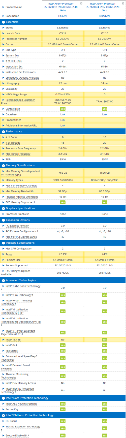Screen dimensions: 126x438
Task: Click the Lithography row label
Action: click(12, 83)
